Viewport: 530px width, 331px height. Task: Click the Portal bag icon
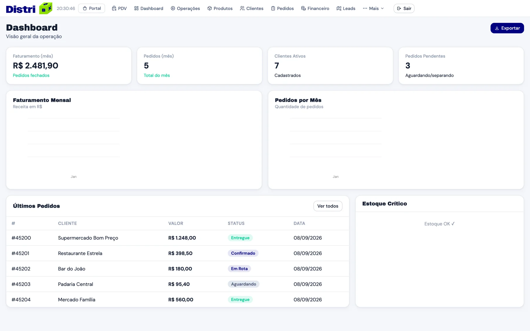[x=85, y=8]
